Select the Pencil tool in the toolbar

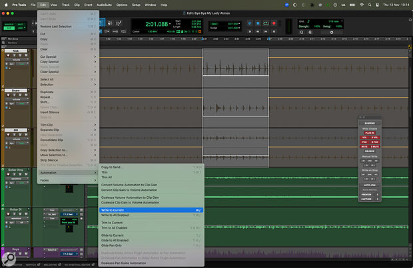[119, 23]
